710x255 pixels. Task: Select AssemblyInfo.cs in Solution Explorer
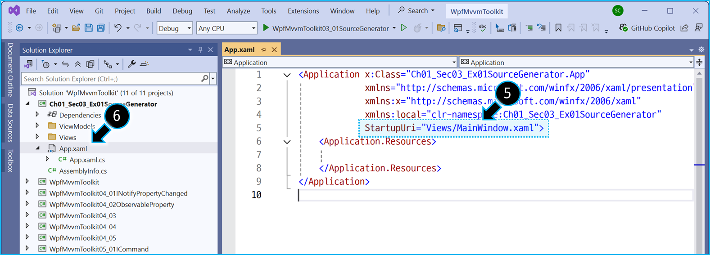click(83, 171)
